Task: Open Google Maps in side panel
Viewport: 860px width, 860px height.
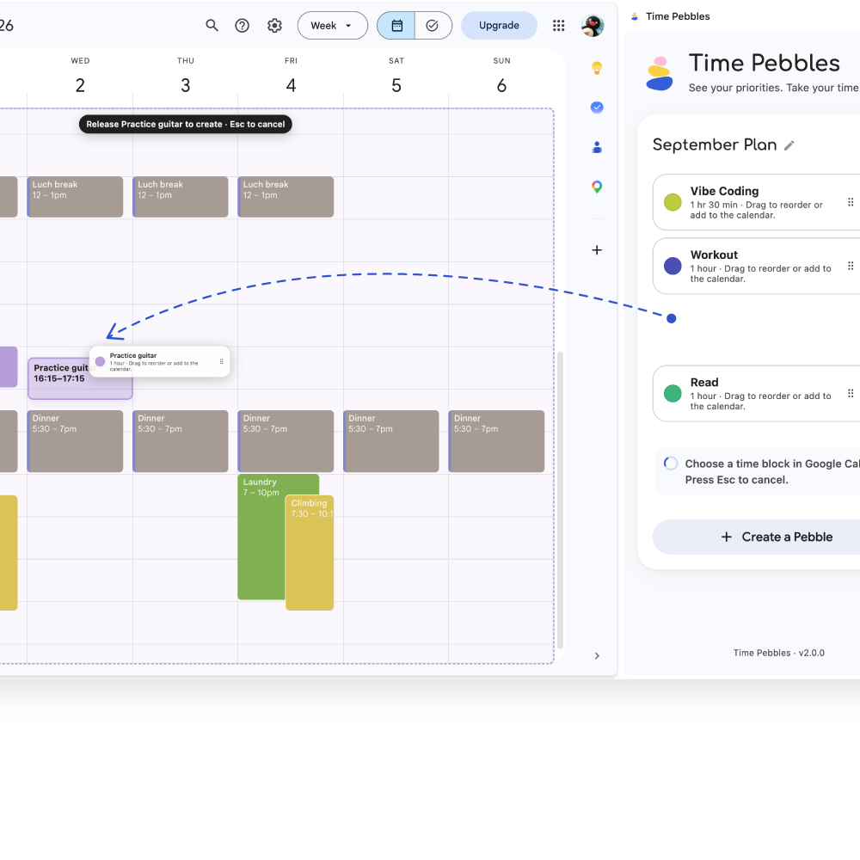Action: point(597,187)
